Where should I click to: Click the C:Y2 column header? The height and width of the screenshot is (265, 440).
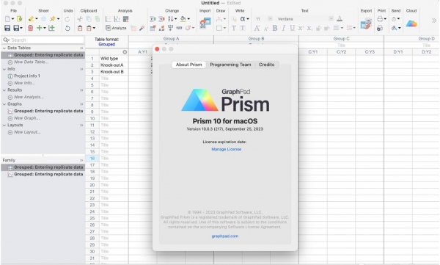[x=341, y=52]
